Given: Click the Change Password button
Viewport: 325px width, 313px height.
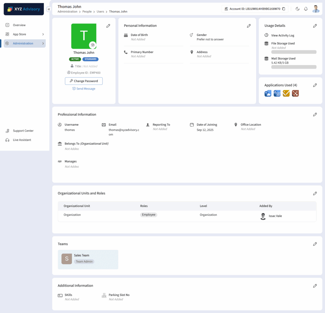Looking at the screenshot, I should click(84, 81).
